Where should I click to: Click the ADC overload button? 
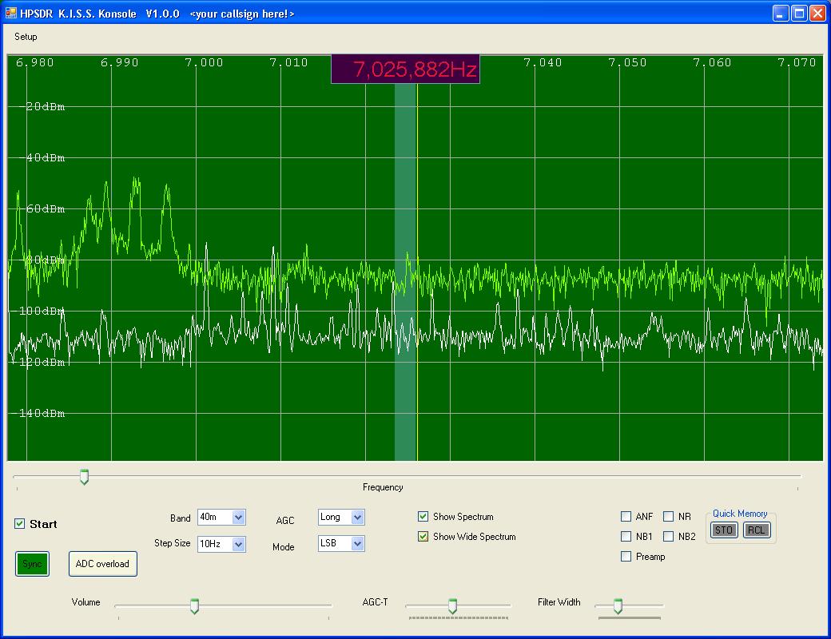tap(102, 564)
